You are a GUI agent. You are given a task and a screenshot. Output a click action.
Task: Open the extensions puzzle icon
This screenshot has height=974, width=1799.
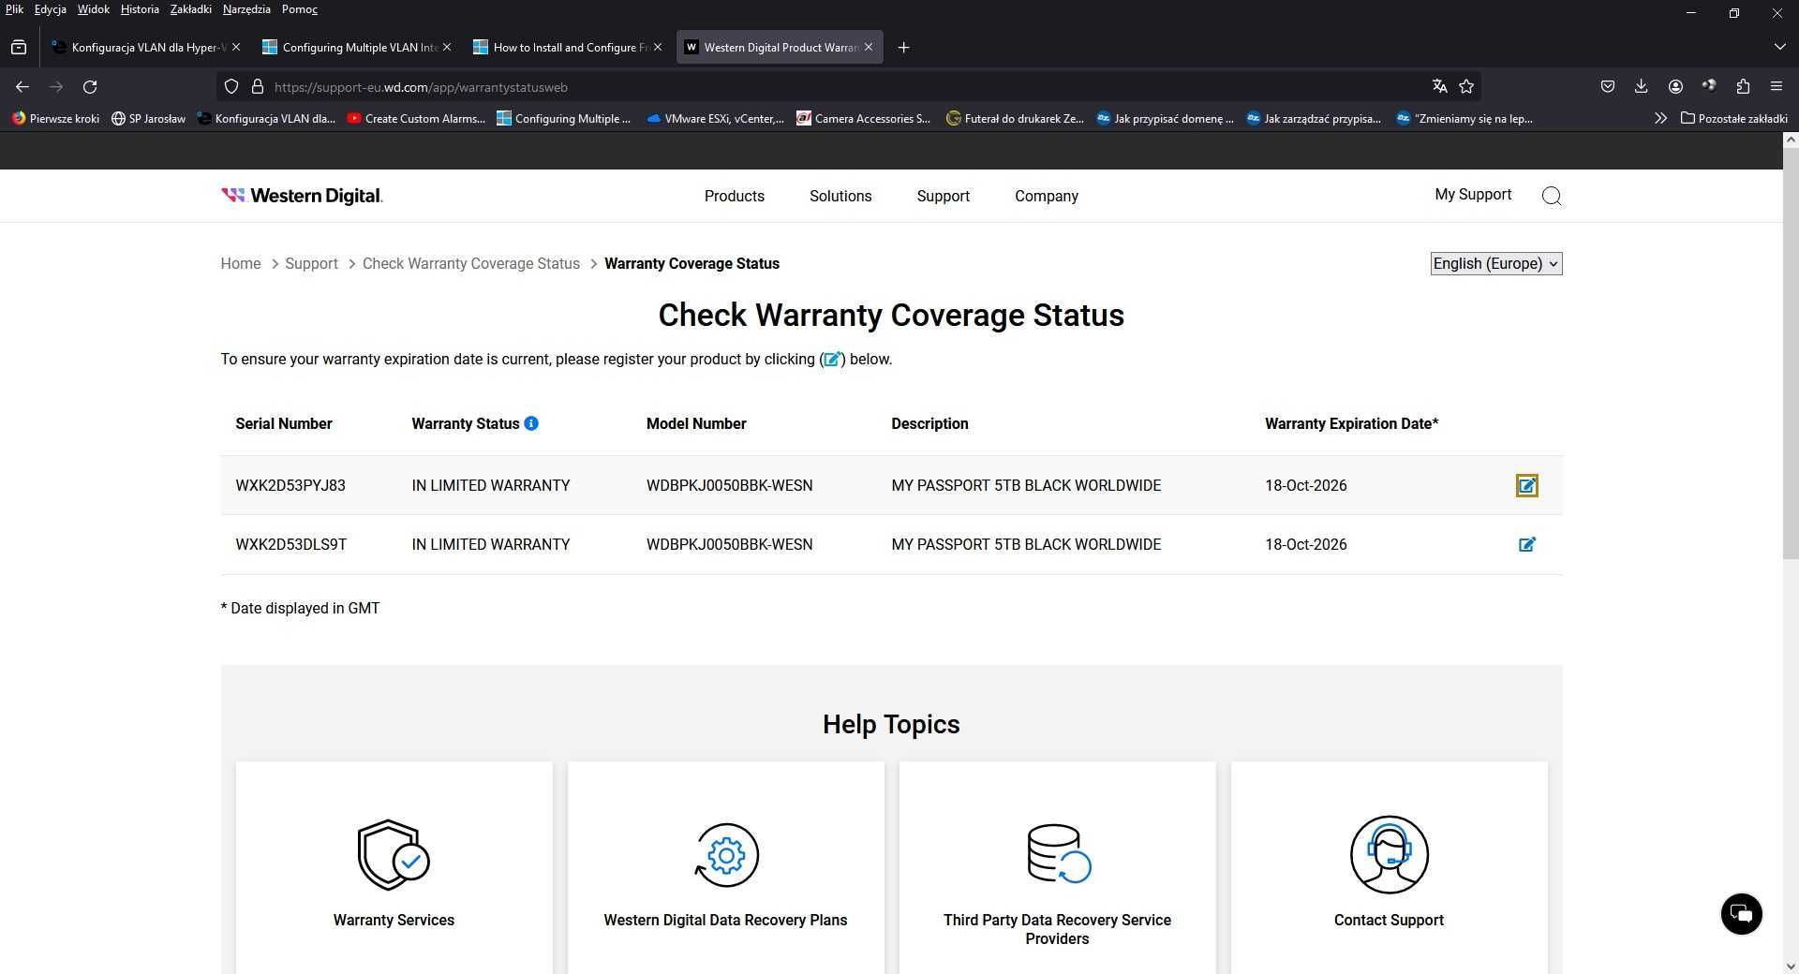(x=1743, y=86)
